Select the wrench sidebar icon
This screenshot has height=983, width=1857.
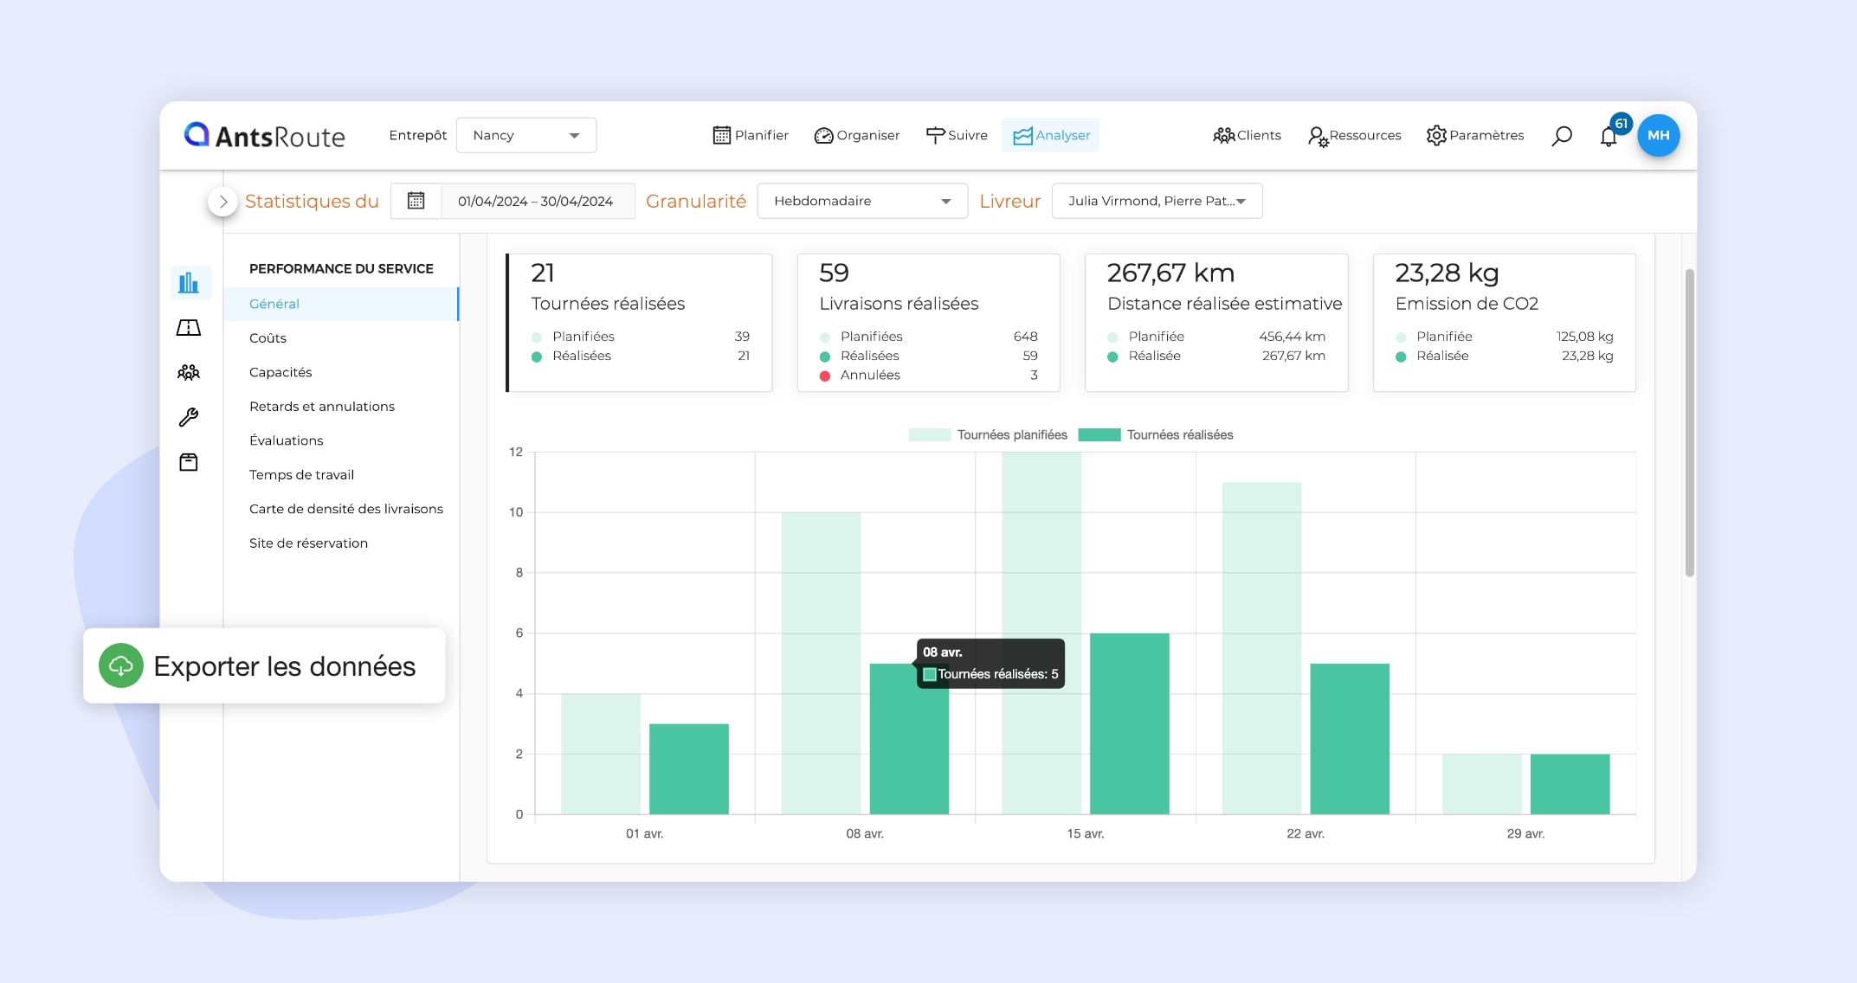click(189, 417)
